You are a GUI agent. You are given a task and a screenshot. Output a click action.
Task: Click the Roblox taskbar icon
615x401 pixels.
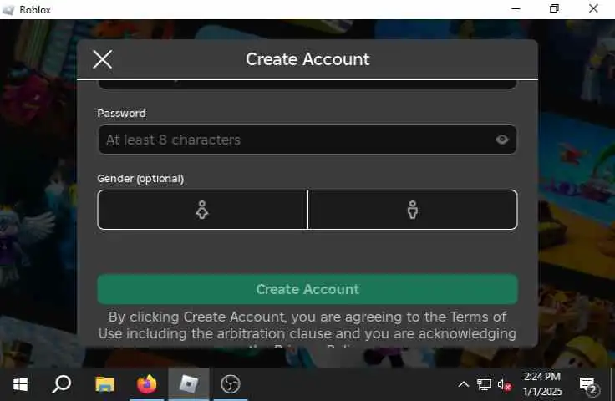click(189, 384)
